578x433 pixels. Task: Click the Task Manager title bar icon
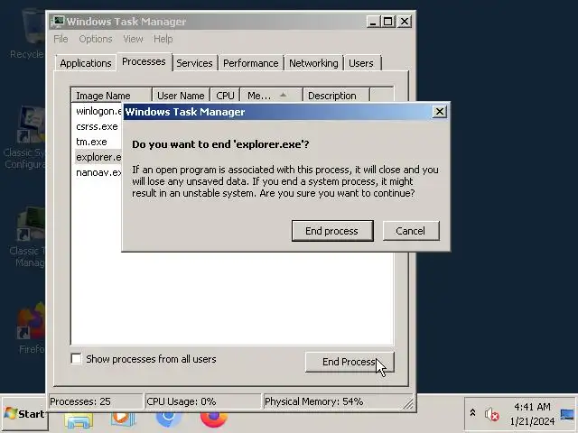tap(58, 22)
